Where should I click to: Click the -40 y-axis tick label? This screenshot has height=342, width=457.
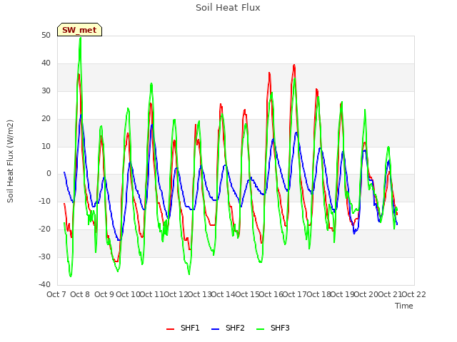[x=44, y=284]
